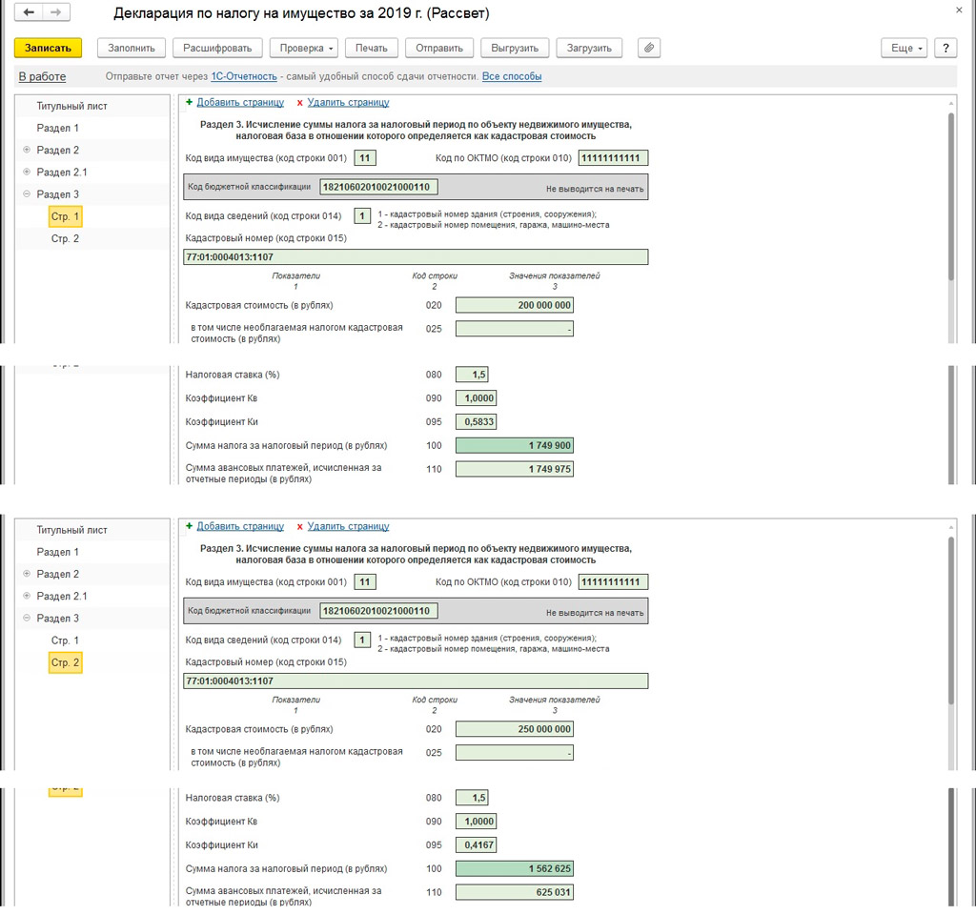Close the declaration form with the X
Screen dimensions: 976x915
coord(959,9)
